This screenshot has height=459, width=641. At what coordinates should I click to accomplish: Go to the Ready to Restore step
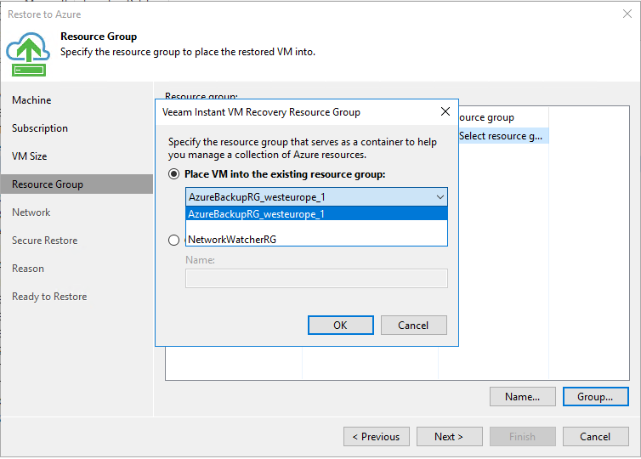tap(49, 297)
